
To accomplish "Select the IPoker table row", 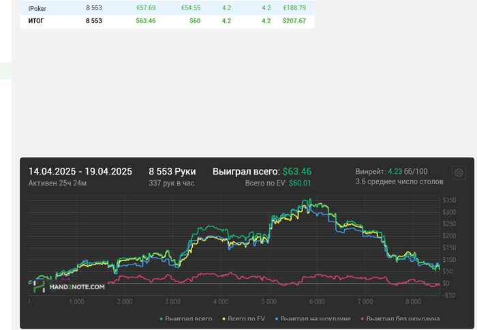I will (167, 8).
